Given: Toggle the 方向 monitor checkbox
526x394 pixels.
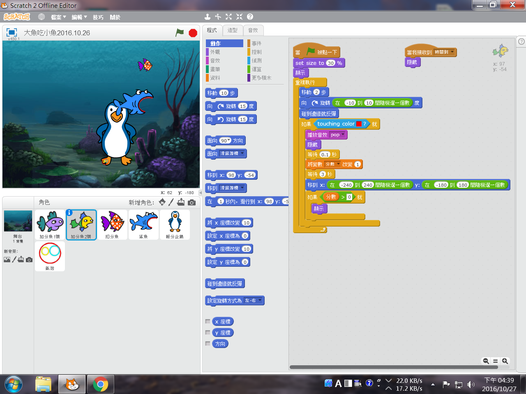Looking at the screenshot, I should point(208,344).
